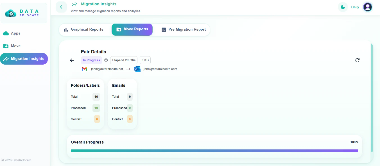Click the Overall Progress bar

[x=214, y=151]
